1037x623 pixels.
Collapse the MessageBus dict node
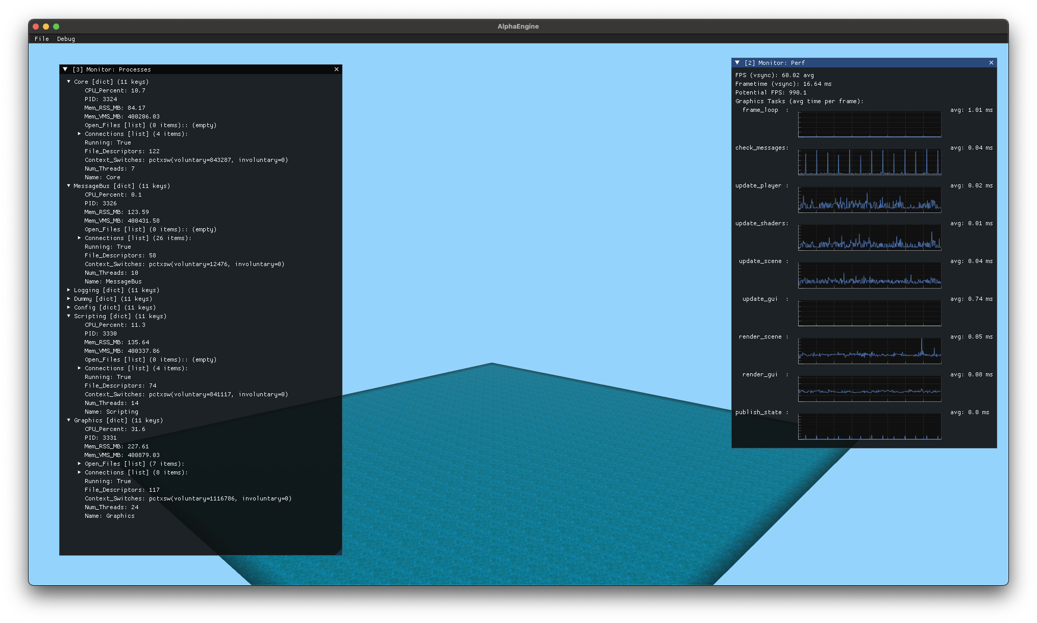click(x=69, y=186)
